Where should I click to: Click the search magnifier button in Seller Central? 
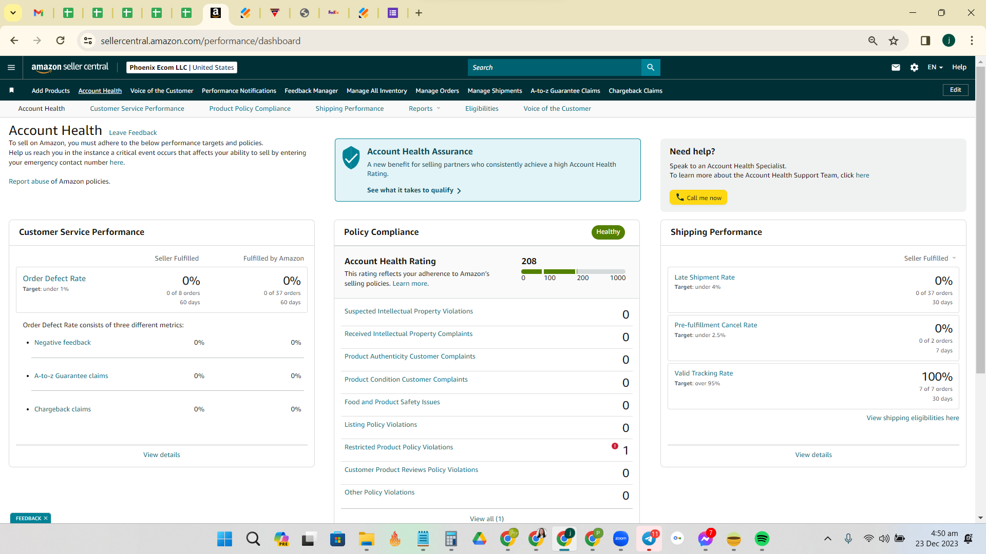(x=651, y=67)
